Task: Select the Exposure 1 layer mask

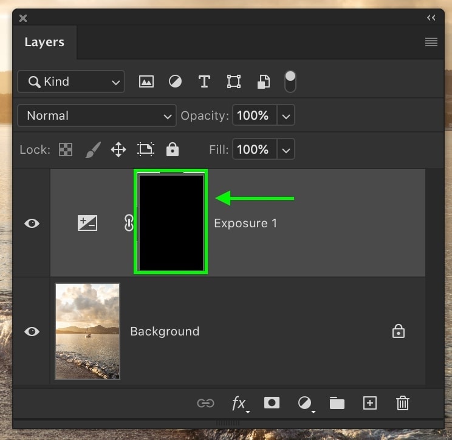Action: [x=171, y=222]
